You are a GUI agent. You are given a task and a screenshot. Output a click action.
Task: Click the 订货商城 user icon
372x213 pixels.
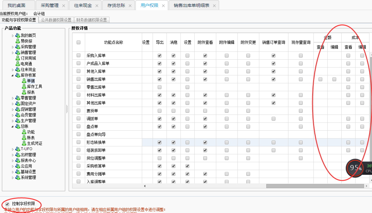click(x=18, y=58)
